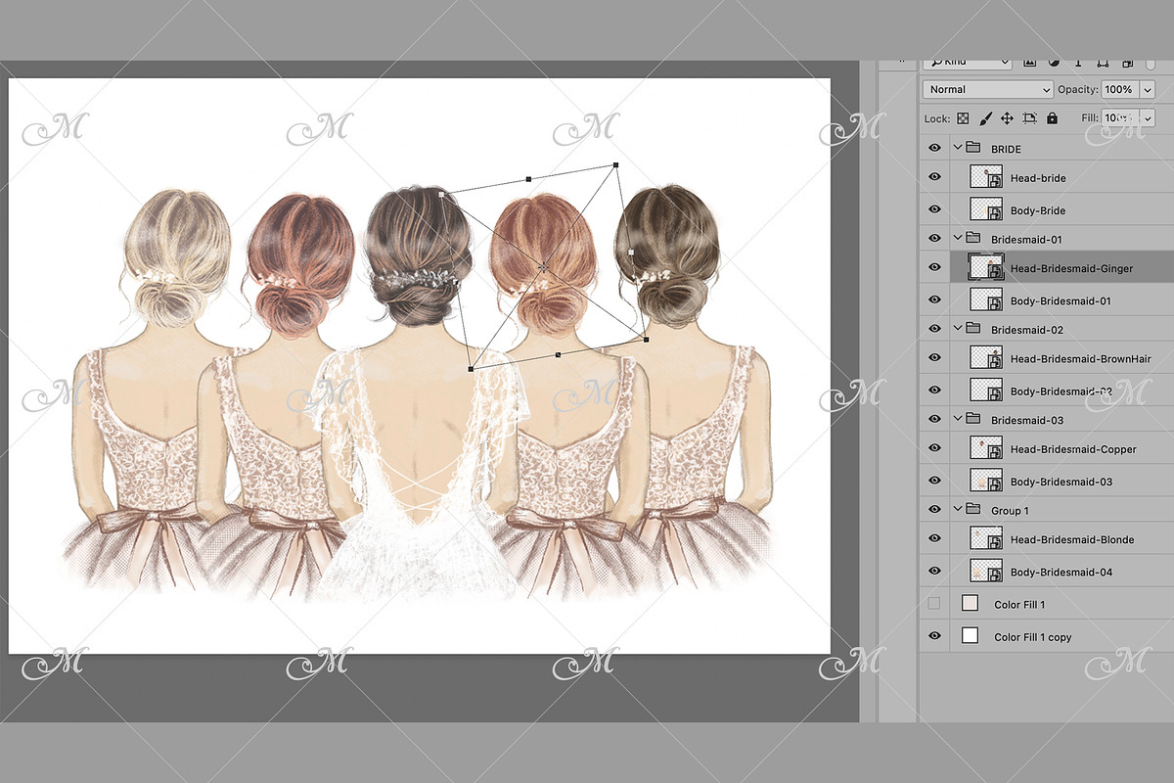
Task: Open the Fill slider dropdown arrow
Action: tap(1146, 117)
